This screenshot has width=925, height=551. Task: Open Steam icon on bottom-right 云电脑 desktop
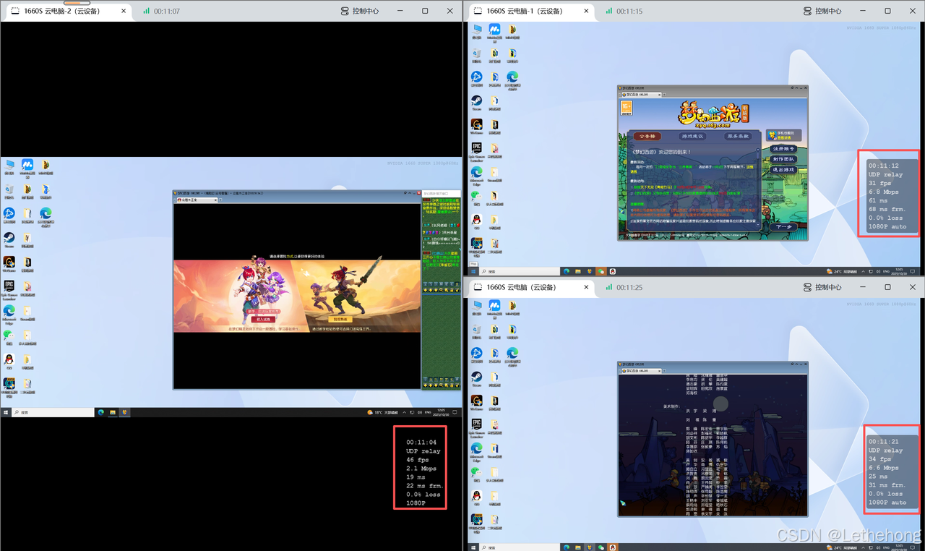[x=477, y=377]
